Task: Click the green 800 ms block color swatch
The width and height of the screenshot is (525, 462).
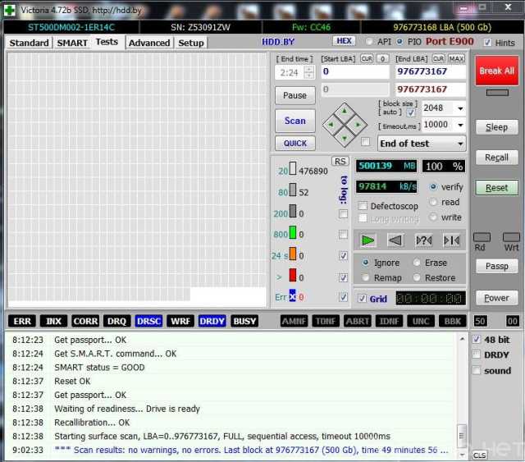Action: coord(291,235)
